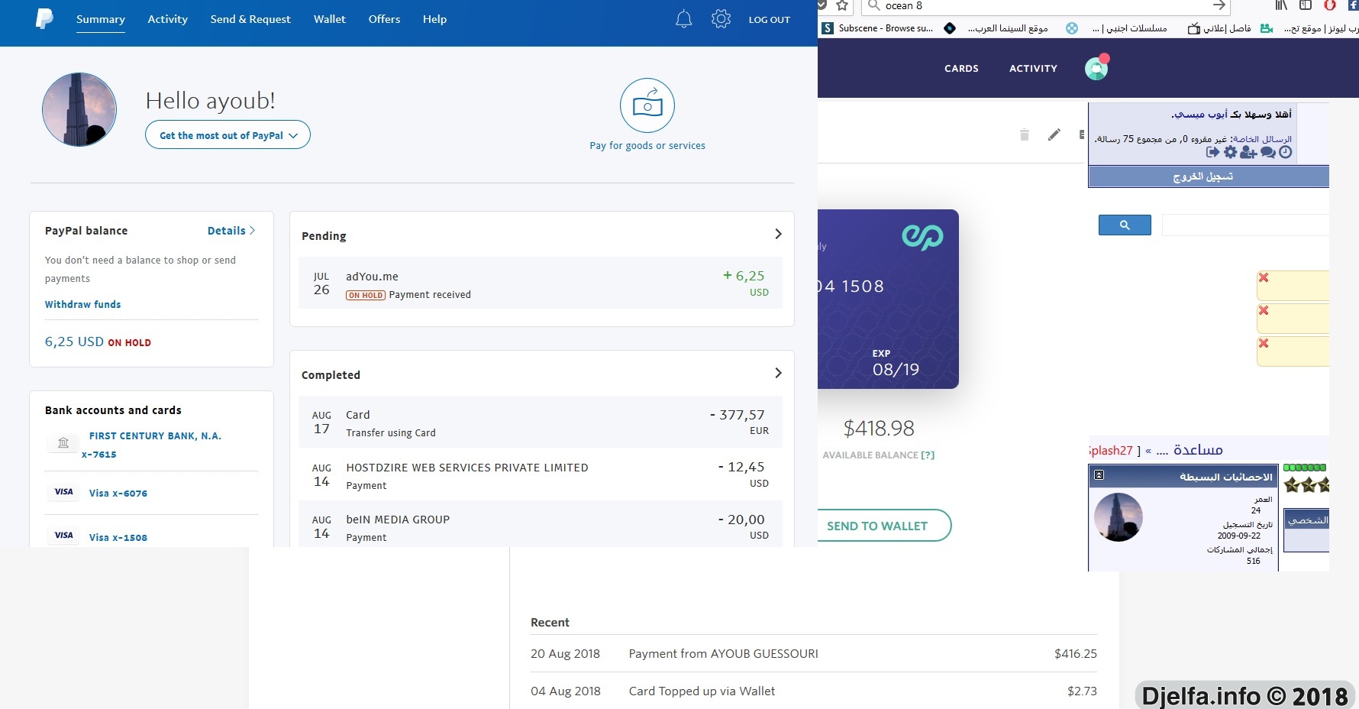Click the Visa logo next to x-6076

64,492
